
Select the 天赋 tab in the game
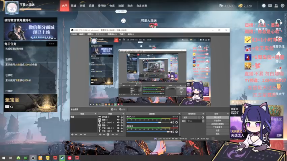[83, 6]
